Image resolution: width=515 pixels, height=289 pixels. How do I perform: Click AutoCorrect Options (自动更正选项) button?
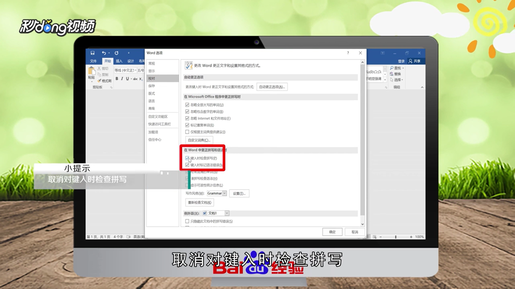click(x=272, y=87)
